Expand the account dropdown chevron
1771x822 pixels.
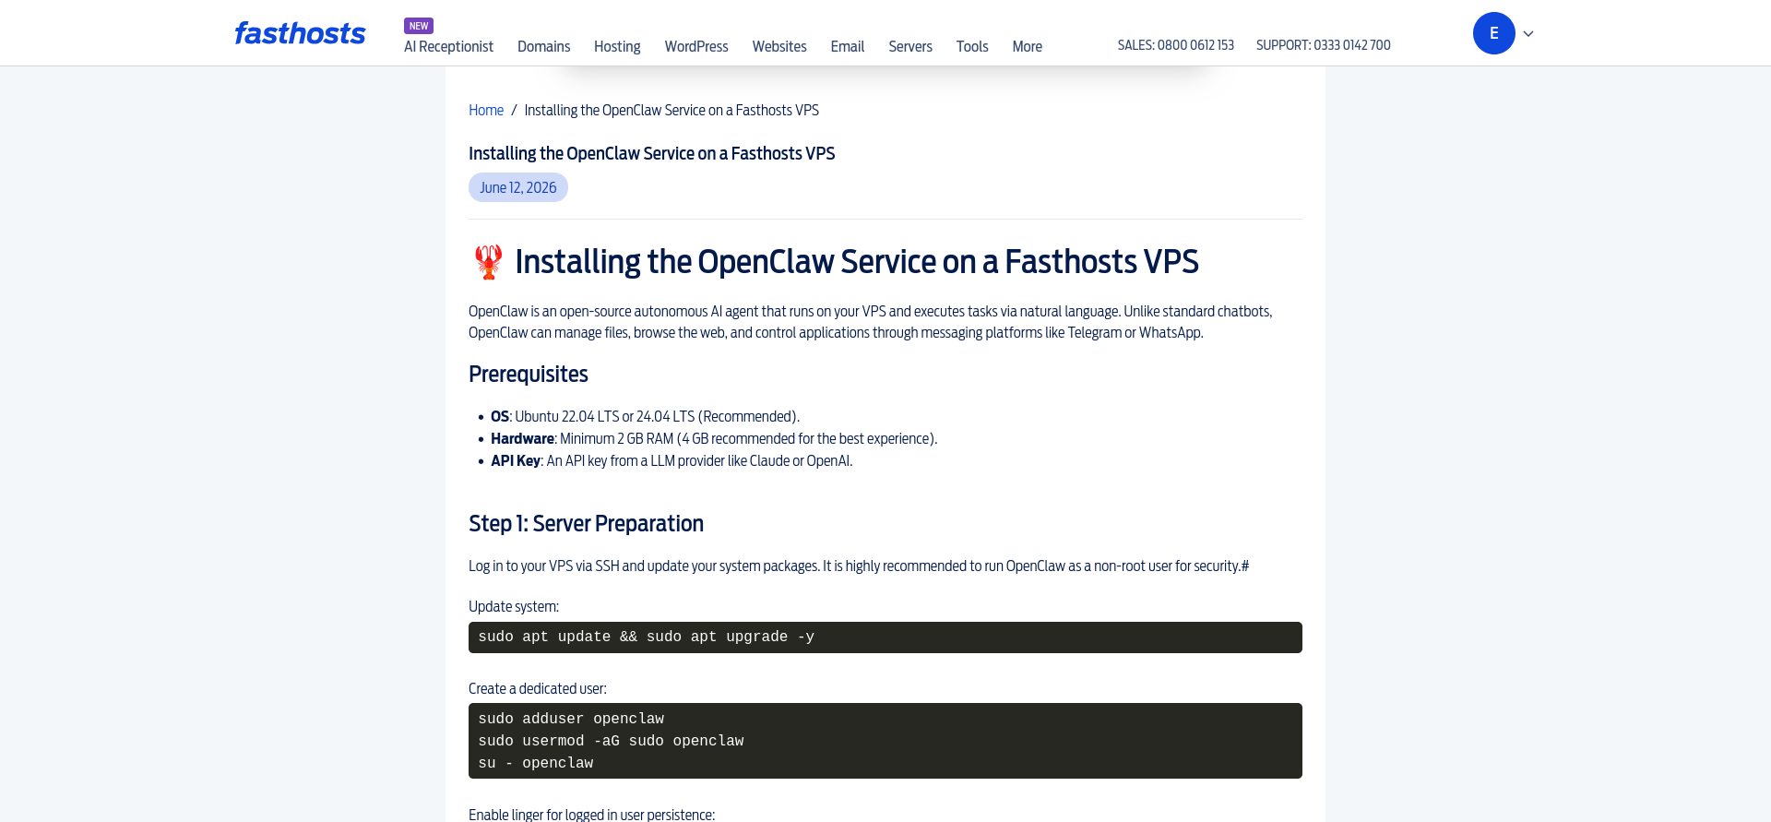tap(1528, 34)
